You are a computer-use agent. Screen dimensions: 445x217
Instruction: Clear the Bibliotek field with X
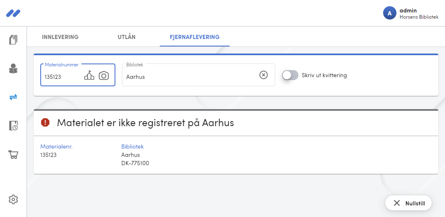264,75
